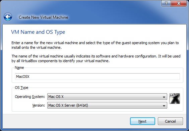Click the 'OS Type' group label
The width and height of the screenshot is (189, 131).
tap(21, 88)
